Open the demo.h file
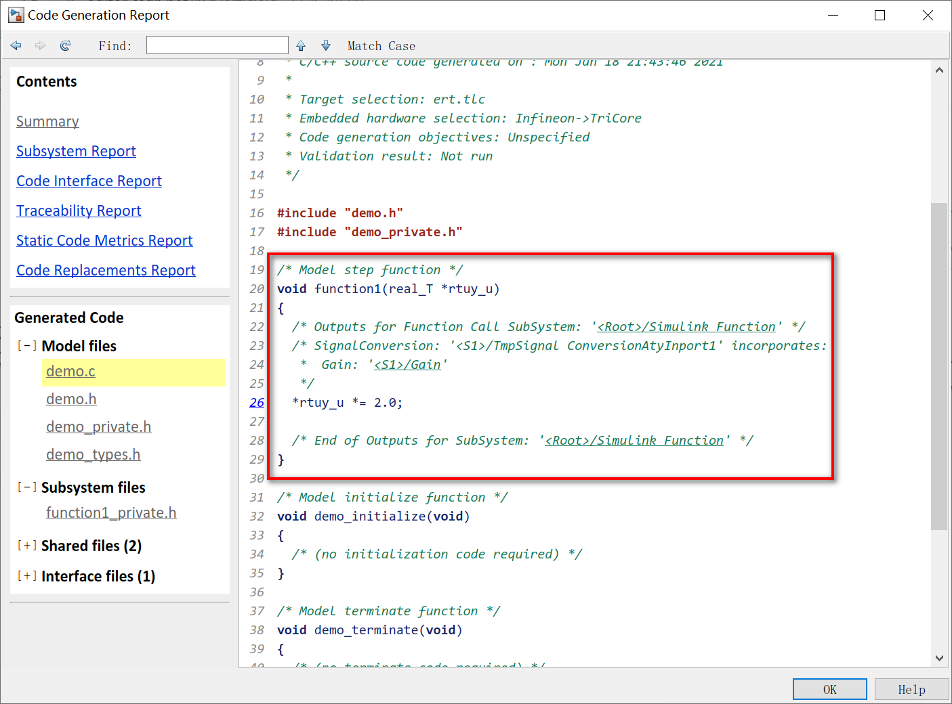952x704 pixels. (71, 399)
